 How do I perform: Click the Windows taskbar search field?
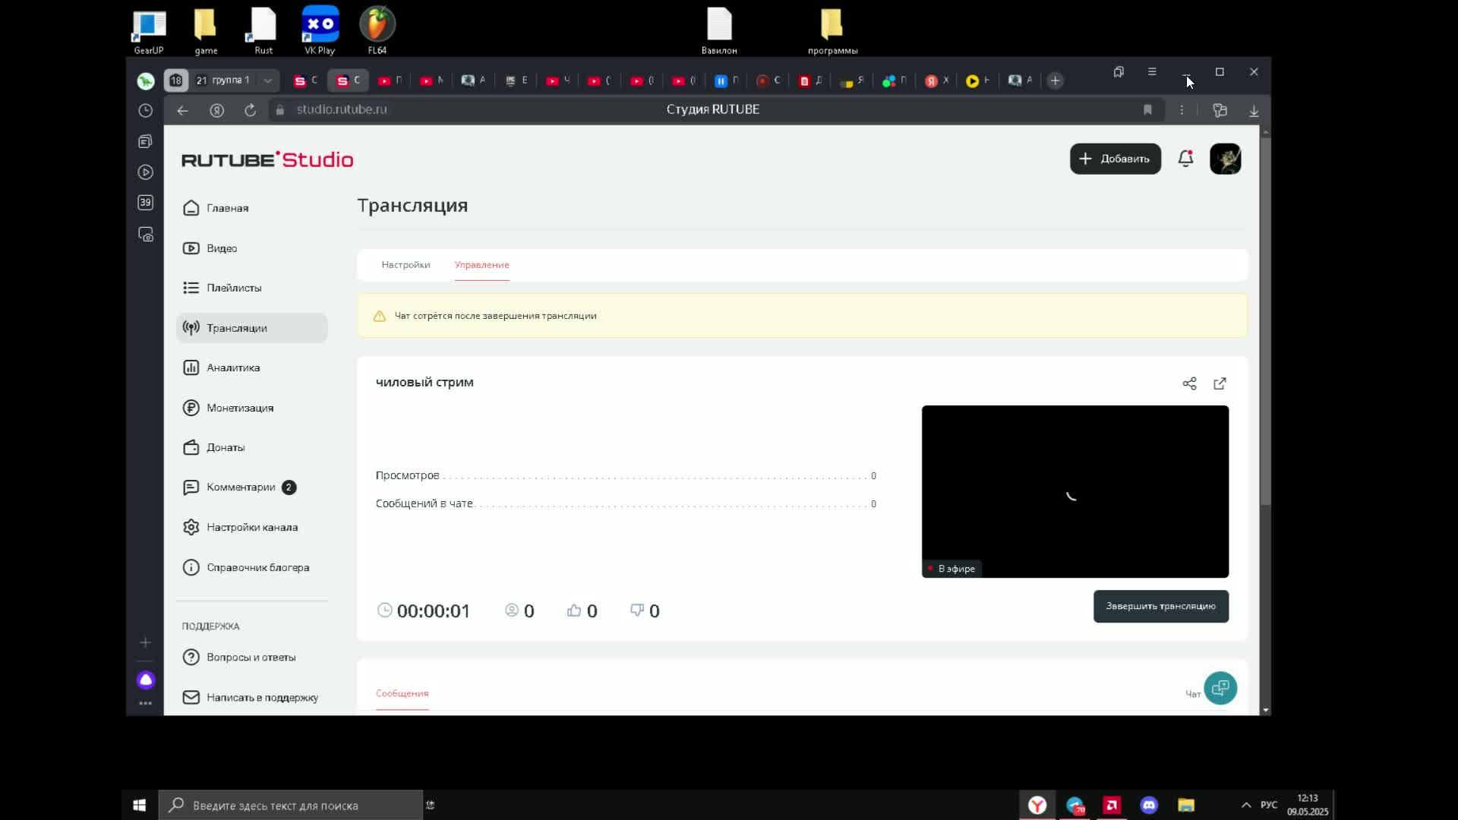pos(290,806)
